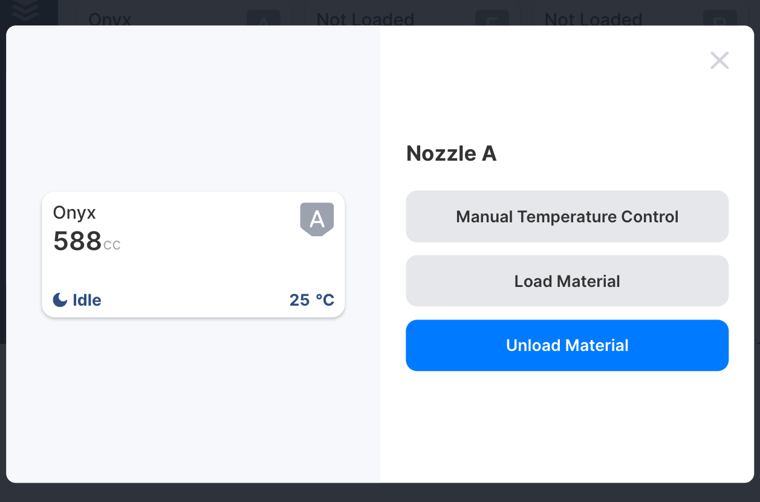
Task: Click the Onyx 588cc material card
Action: (x=193, y=254)
